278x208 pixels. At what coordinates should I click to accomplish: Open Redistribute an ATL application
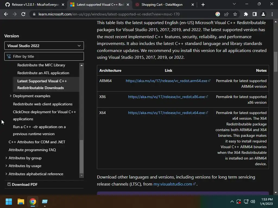[43, 73]
